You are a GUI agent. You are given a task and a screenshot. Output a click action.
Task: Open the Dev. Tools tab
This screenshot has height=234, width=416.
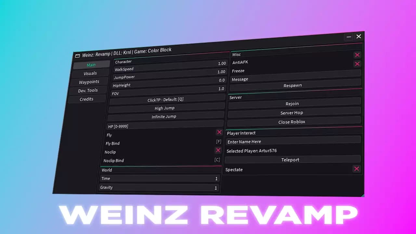(x=88, y=90)
